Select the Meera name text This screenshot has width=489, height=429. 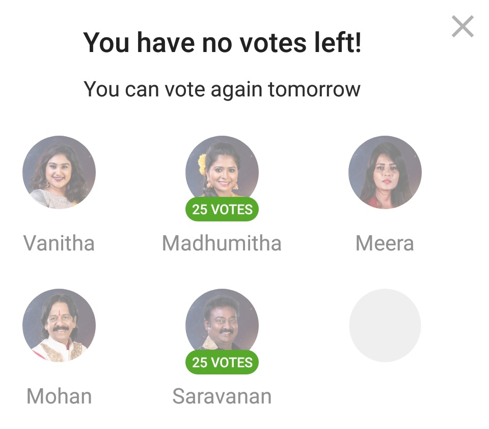click(x=385, y=243)
